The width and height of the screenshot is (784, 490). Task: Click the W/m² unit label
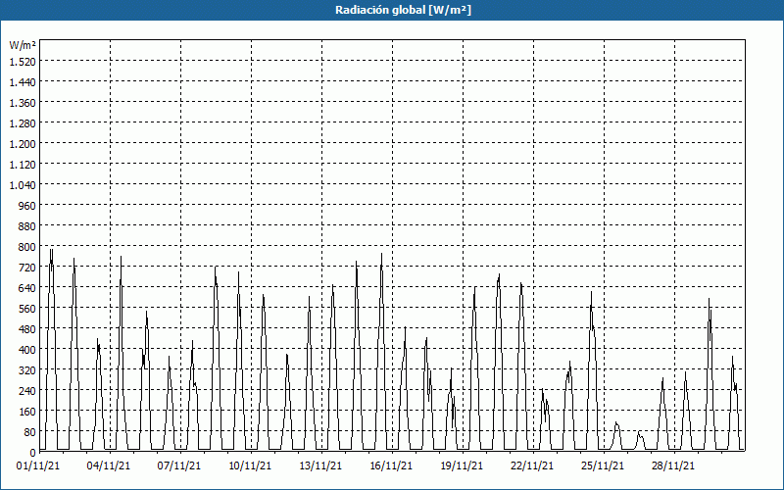click(x=23, y=45)
